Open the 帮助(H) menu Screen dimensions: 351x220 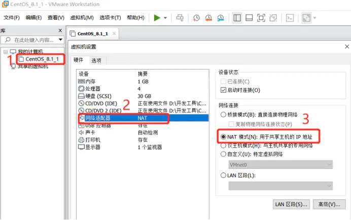[135, 18]
